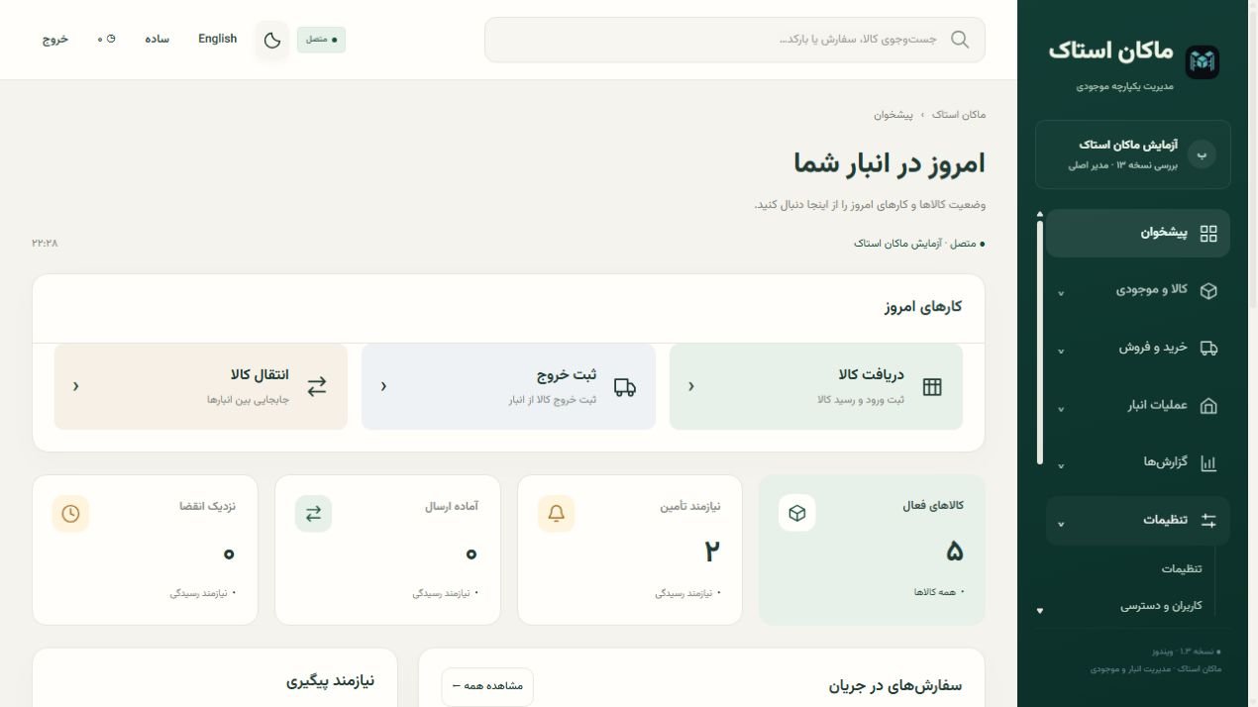1258x707 pixels.
Task: Click the transfer icon on آماده ارسال card
Action: click(x=313, y=513)
